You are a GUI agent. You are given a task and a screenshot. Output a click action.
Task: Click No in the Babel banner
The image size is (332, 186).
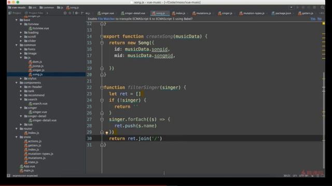coord(320,19)
